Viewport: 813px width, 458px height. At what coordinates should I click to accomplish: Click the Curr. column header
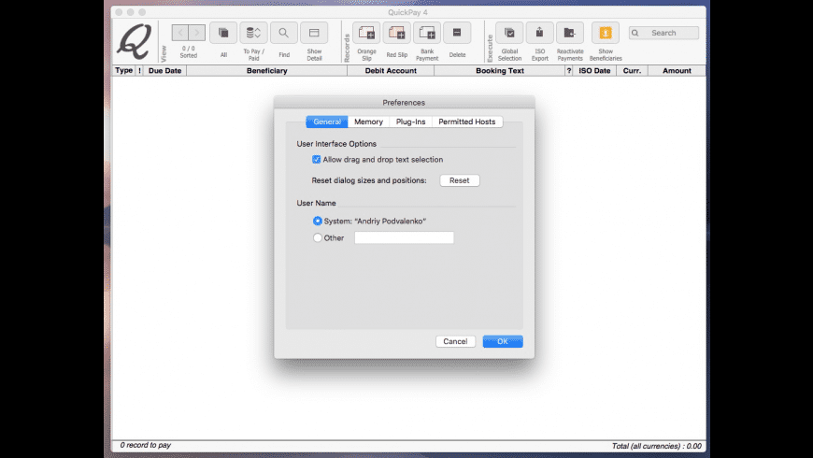(x=632, y=70)
